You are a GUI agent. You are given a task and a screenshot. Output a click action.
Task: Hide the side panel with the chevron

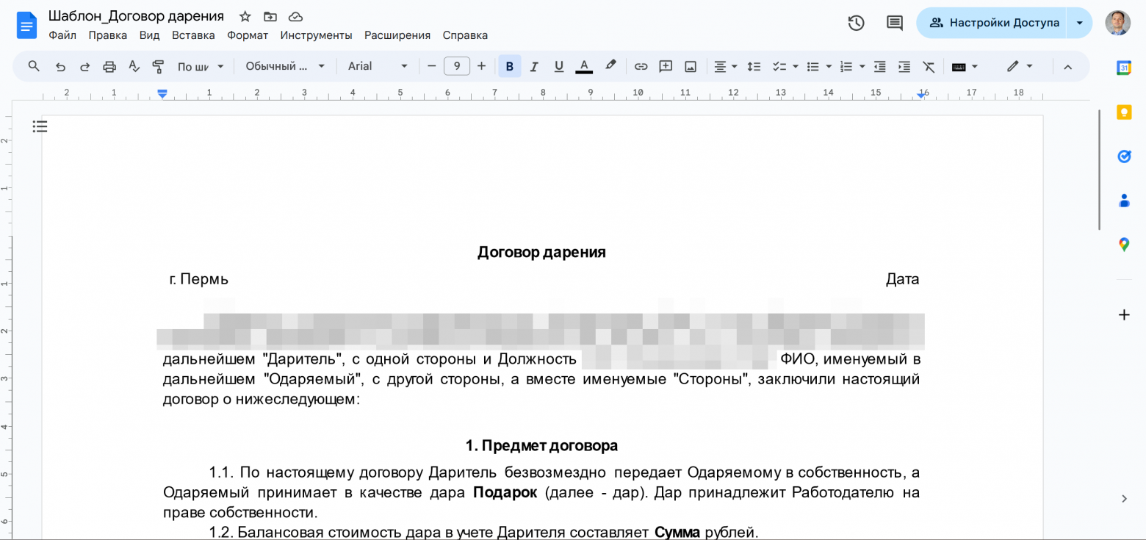(1124, 499)
